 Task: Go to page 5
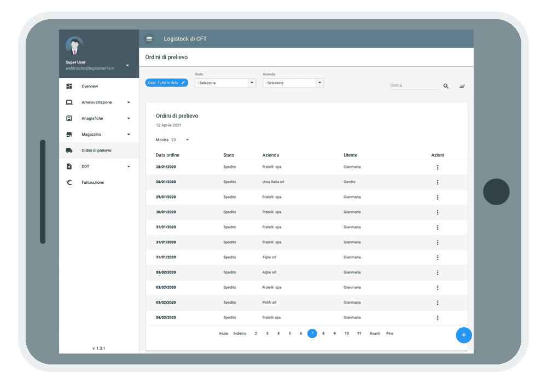point(289,333)
